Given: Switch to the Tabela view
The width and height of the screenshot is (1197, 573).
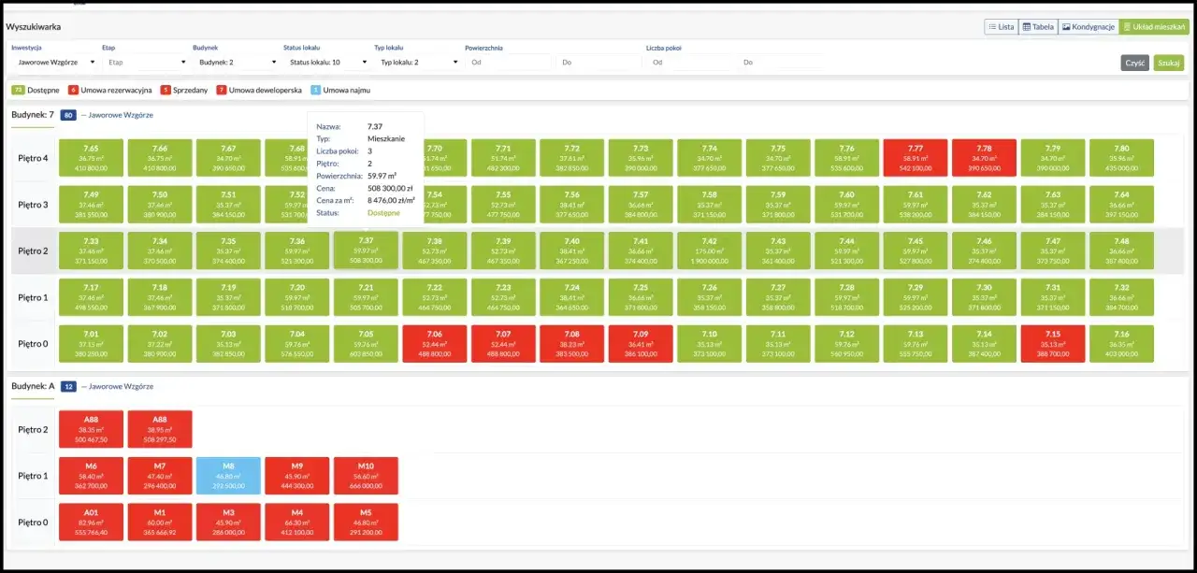Looking at the screenshot, I should point(1037,27).
